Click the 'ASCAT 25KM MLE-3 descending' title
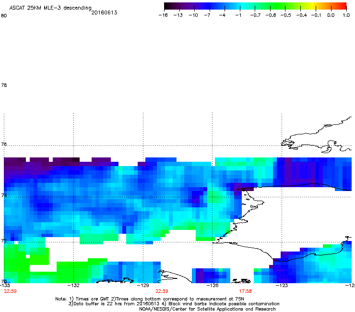This screenshot has width=355, height=312. click(x=50, y=8)
